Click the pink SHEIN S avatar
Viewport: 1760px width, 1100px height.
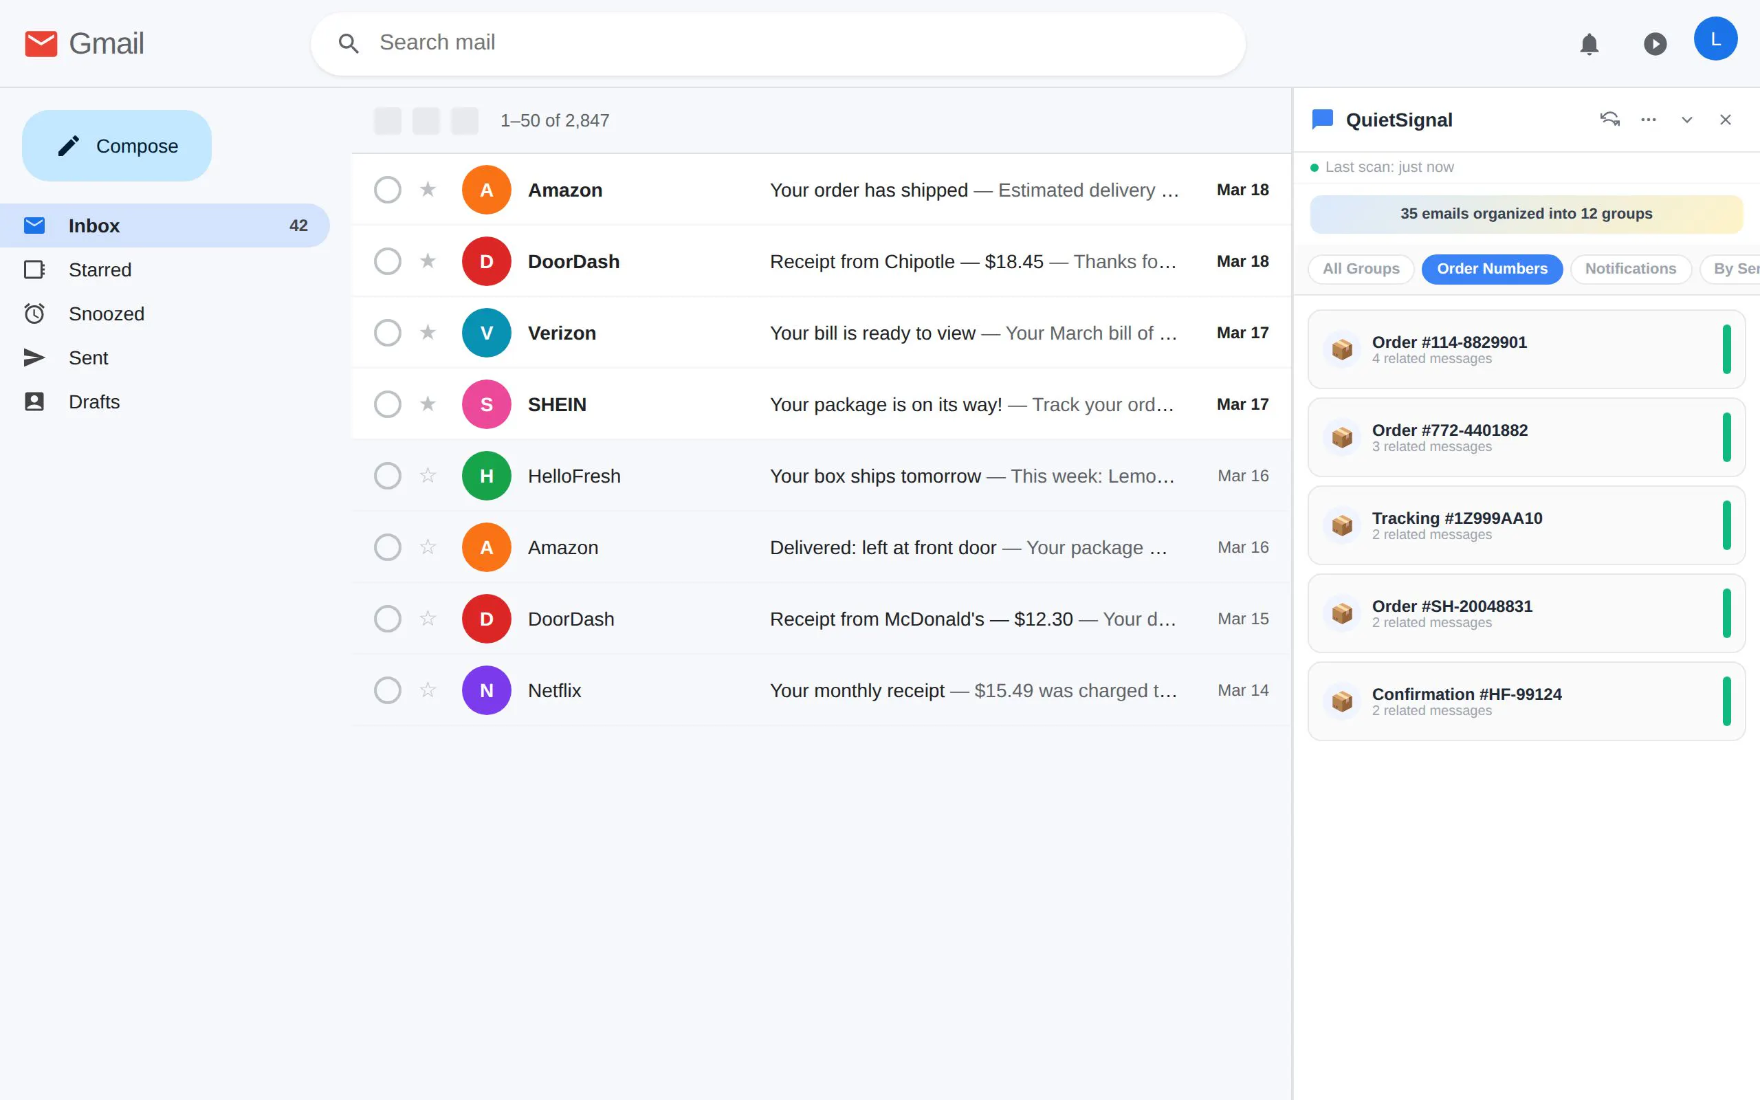tap(487, 404)
